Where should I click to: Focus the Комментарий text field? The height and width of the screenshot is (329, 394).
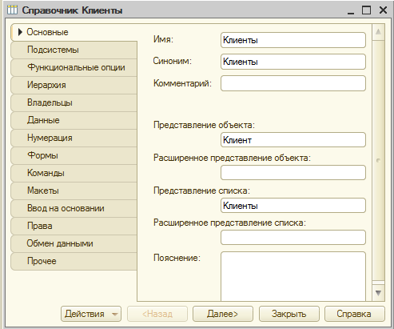click(293, 83)
